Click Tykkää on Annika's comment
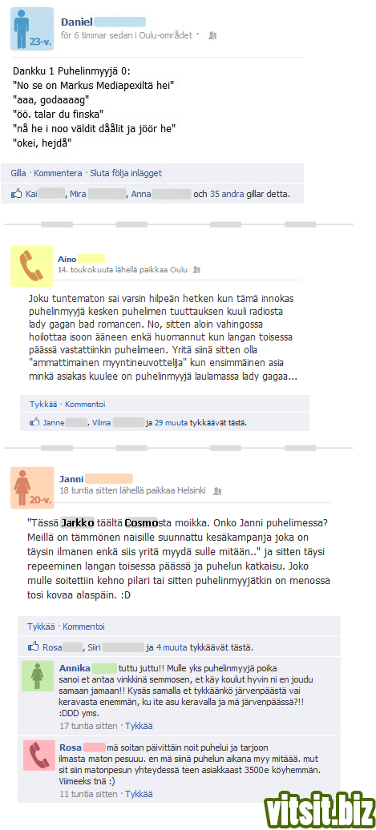The image size is (376, 830). [x=139, y=726]
